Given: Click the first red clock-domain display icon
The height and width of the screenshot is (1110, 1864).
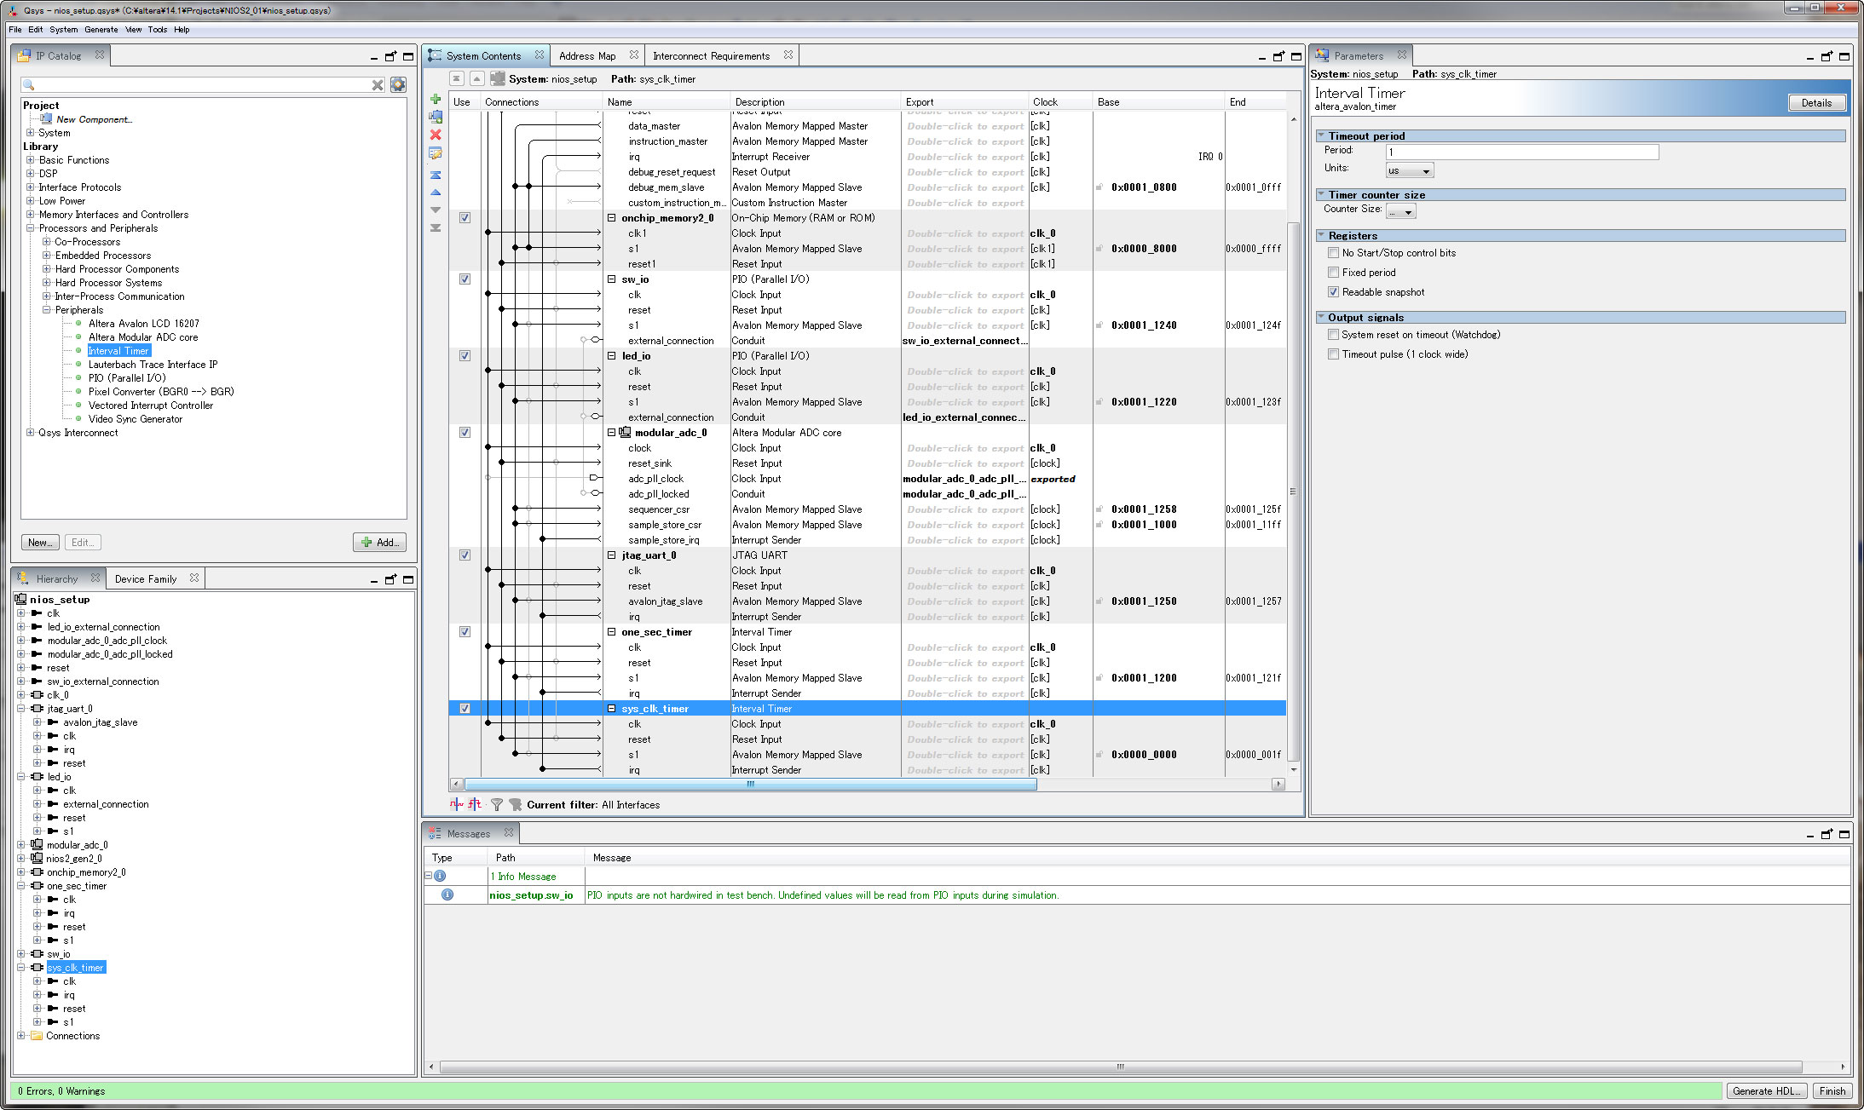Looking at the screenshot, I should tap(457, 804).
